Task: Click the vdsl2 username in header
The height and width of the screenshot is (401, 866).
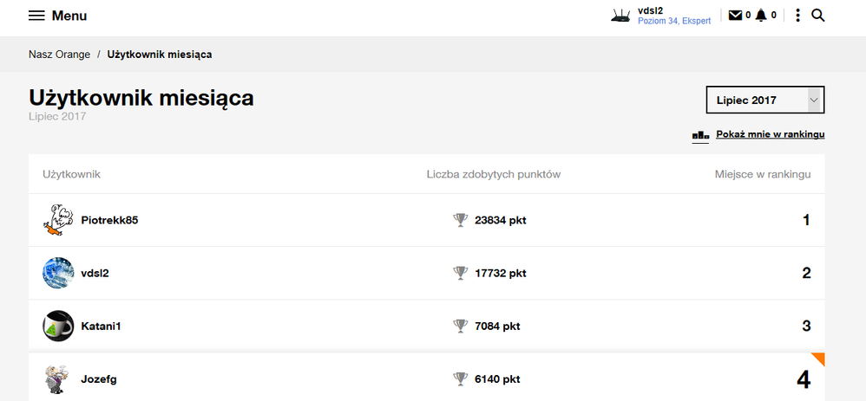Action: click(650, 10)
